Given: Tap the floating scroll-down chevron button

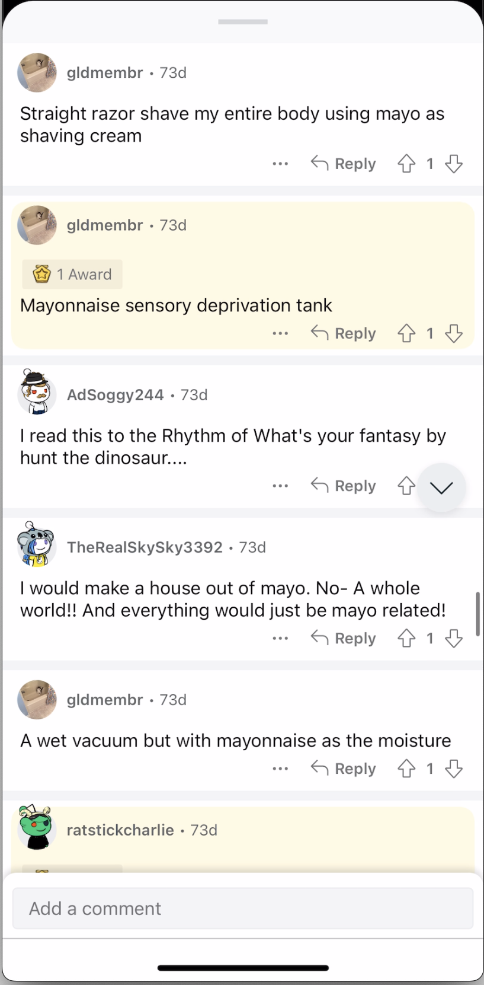Looking at the screenshot, I should 441,487.
